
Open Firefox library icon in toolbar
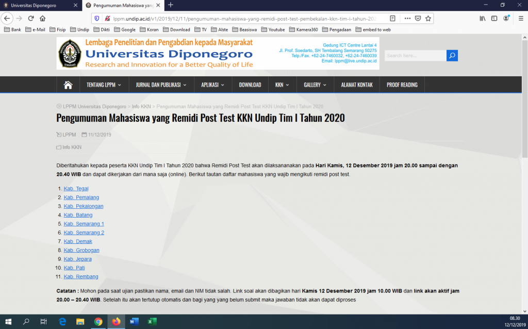point(483,18)
